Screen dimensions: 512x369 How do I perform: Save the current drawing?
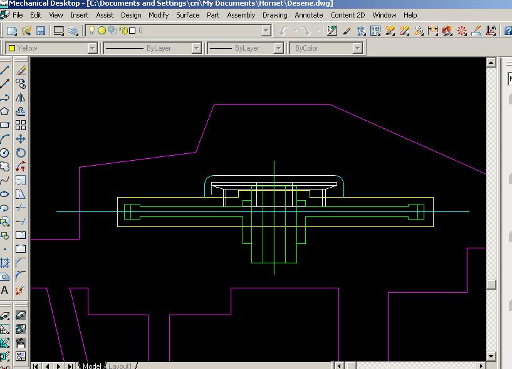[41, 31]
